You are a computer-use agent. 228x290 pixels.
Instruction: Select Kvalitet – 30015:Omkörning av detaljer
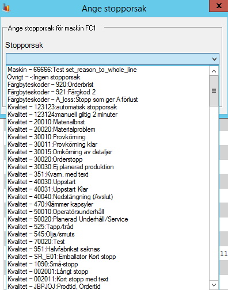(x=108, y=152)
